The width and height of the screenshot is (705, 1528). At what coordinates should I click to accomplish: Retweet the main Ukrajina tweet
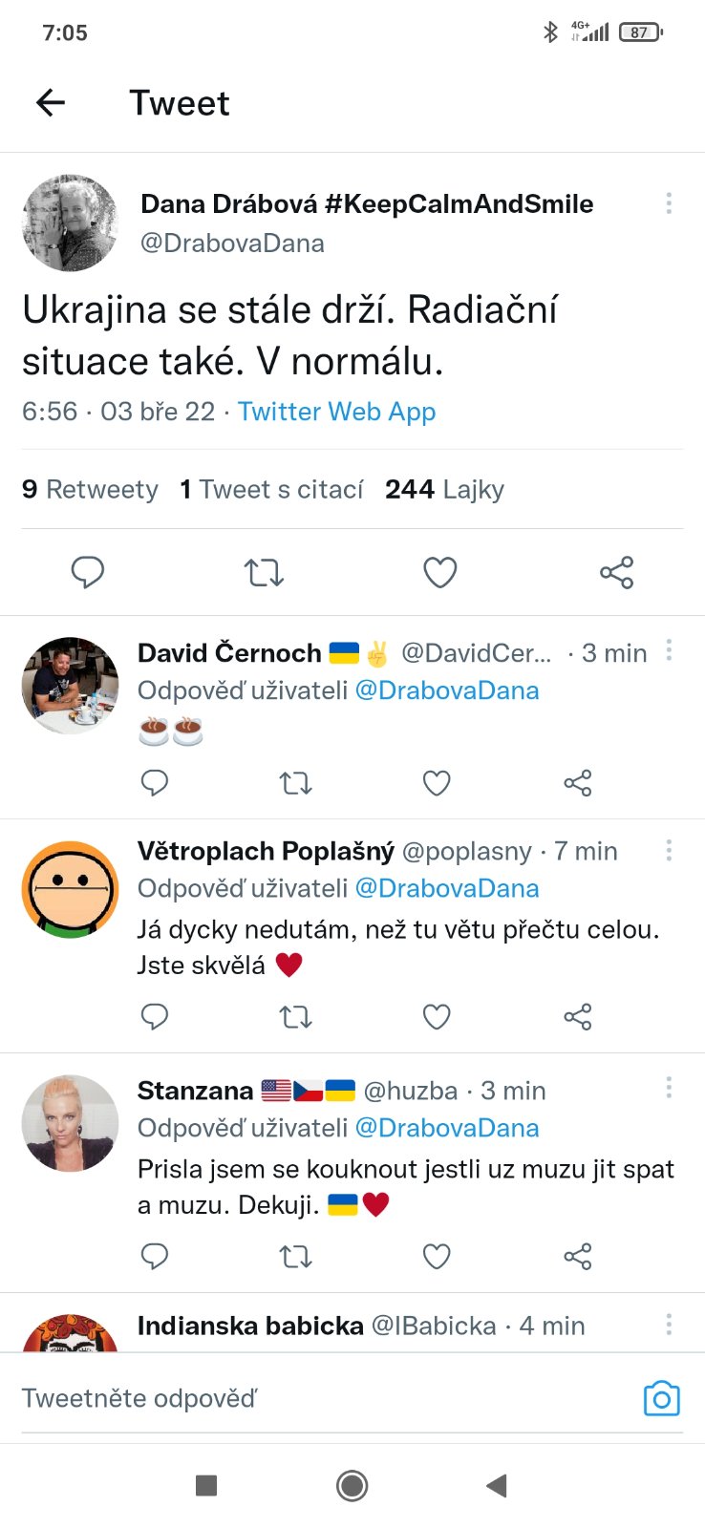[264, 572]
